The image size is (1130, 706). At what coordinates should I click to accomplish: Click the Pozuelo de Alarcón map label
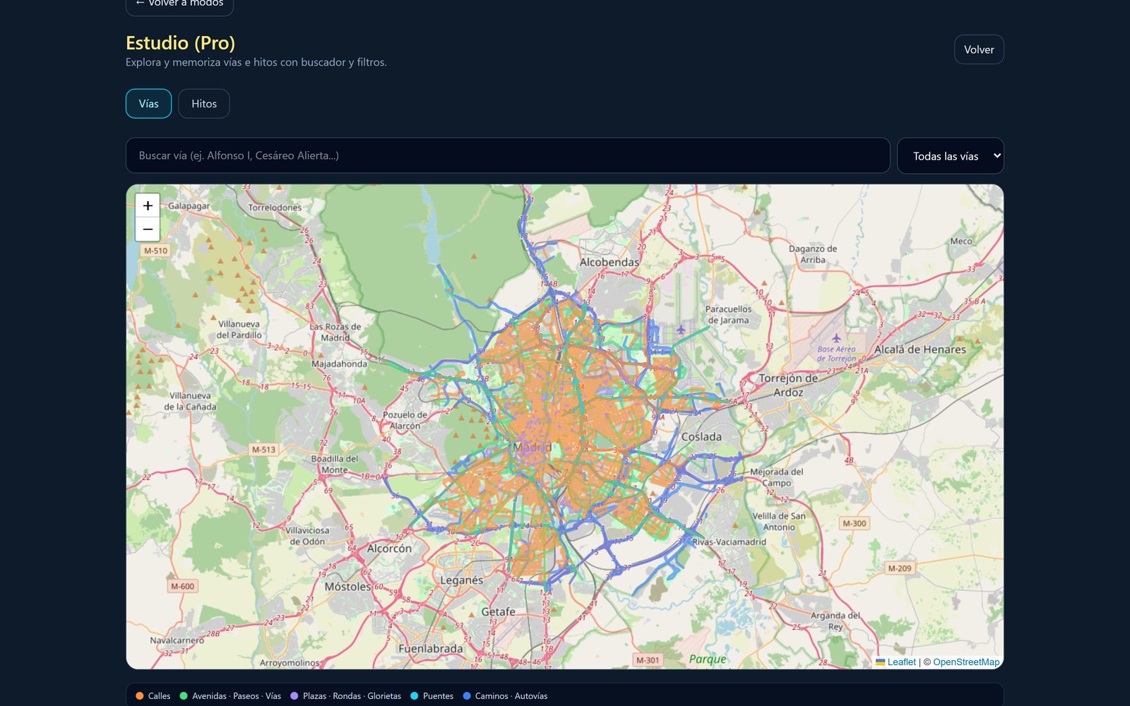click(x=405, y=421)
